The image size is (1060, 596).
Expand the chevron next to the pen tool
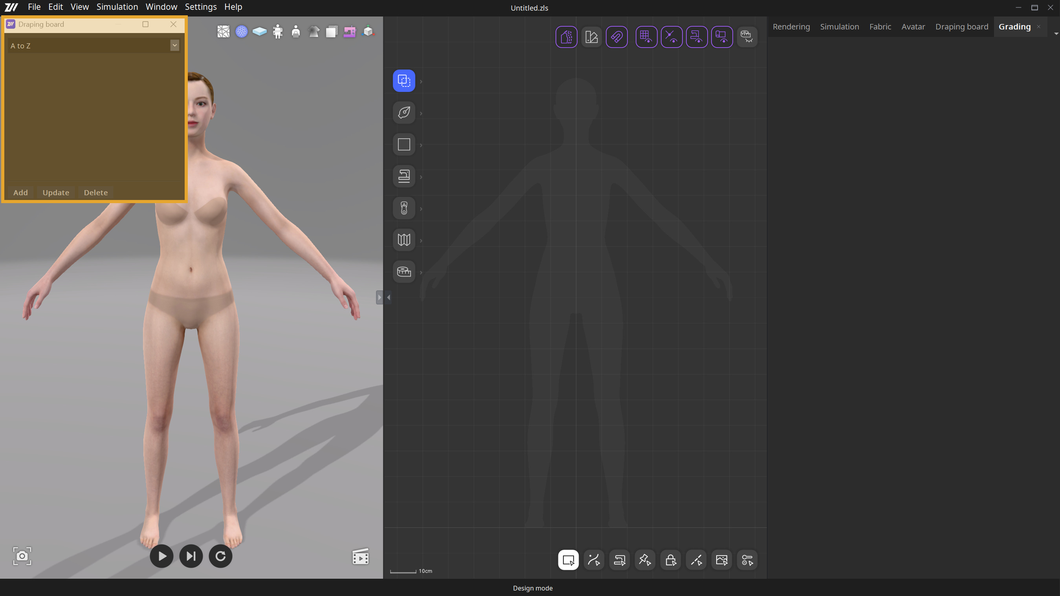coord(421,113)
